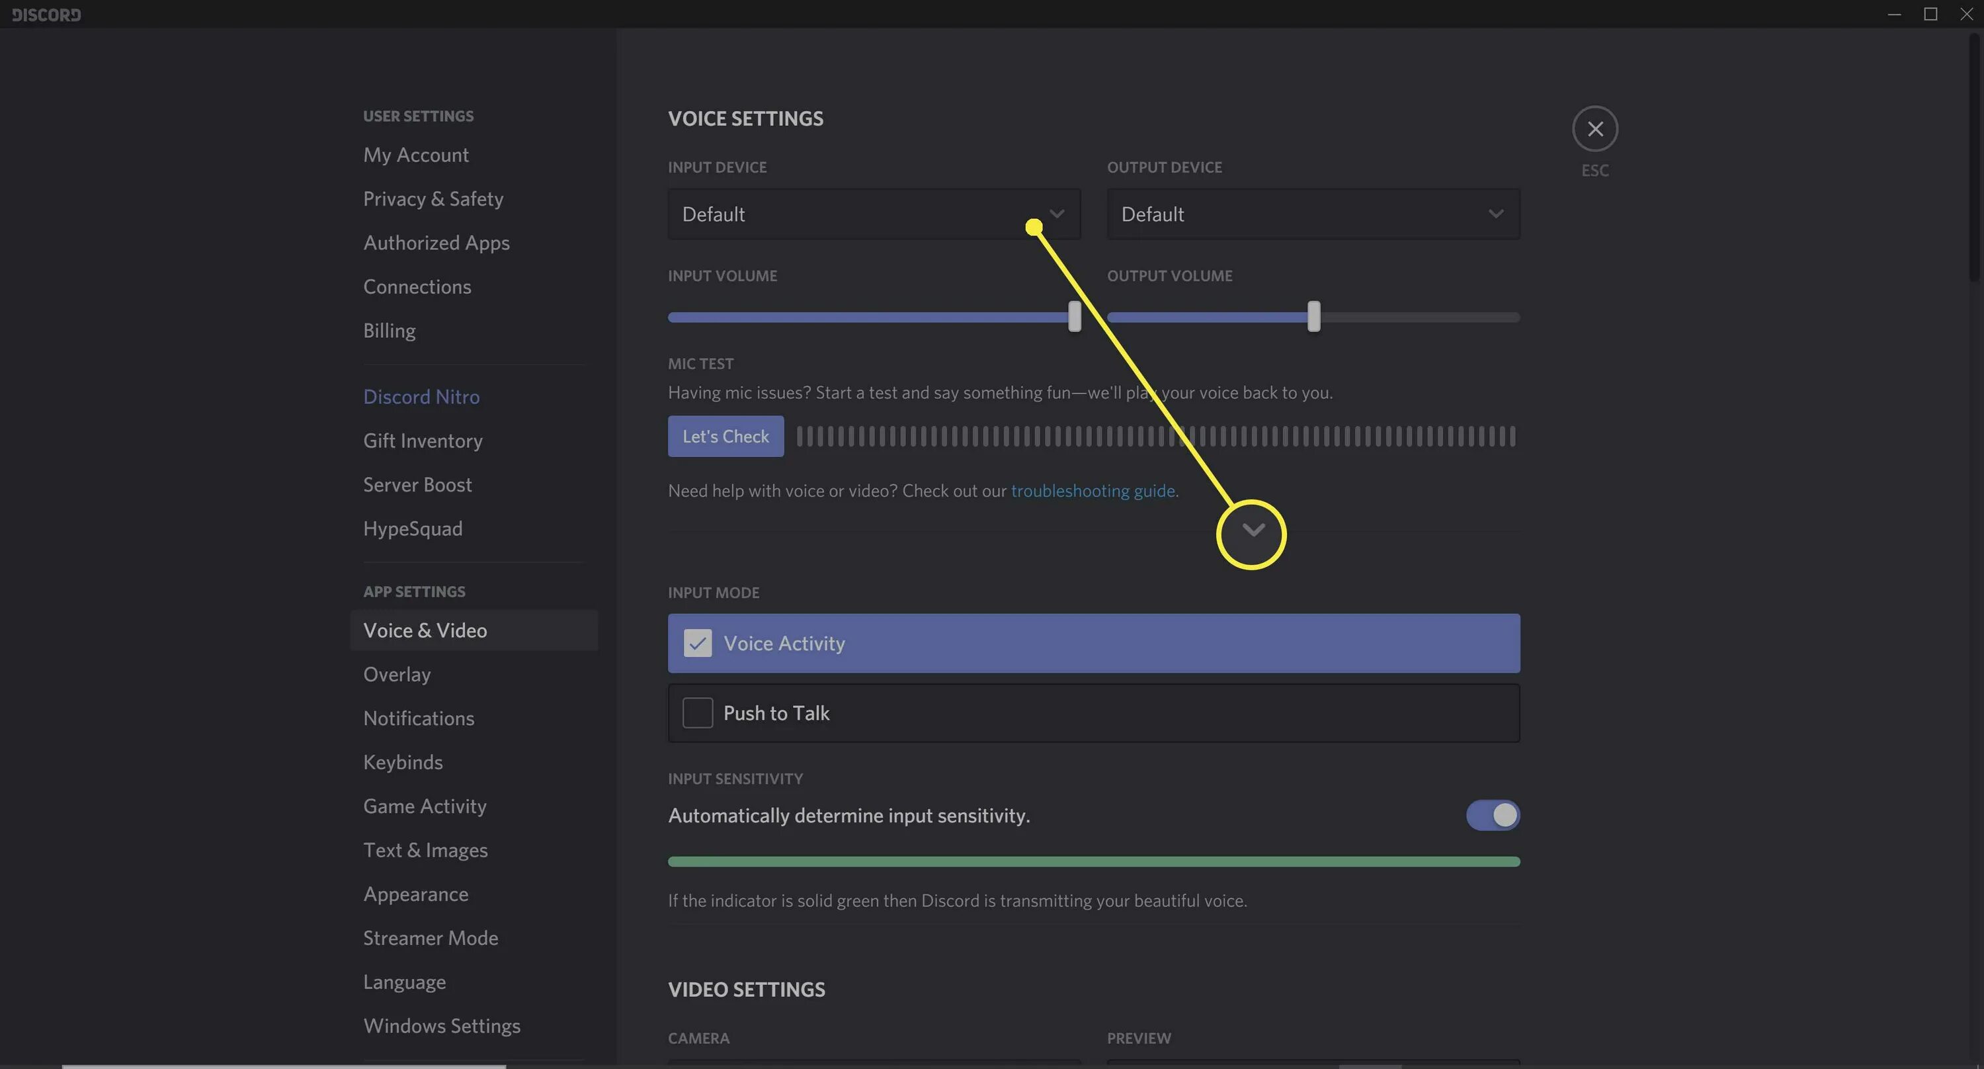Viewport: 1984px width, 1069px height.
Task: Click the Overlay settings icon
Action: (x=397, y=673)
